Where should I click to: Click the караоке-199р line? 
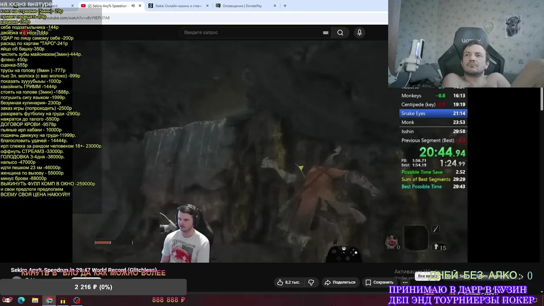[15, 22]
